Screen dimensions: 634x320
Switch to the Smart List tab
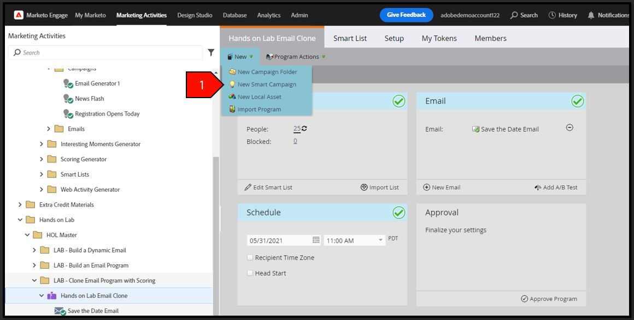click(x=350, y=38)
